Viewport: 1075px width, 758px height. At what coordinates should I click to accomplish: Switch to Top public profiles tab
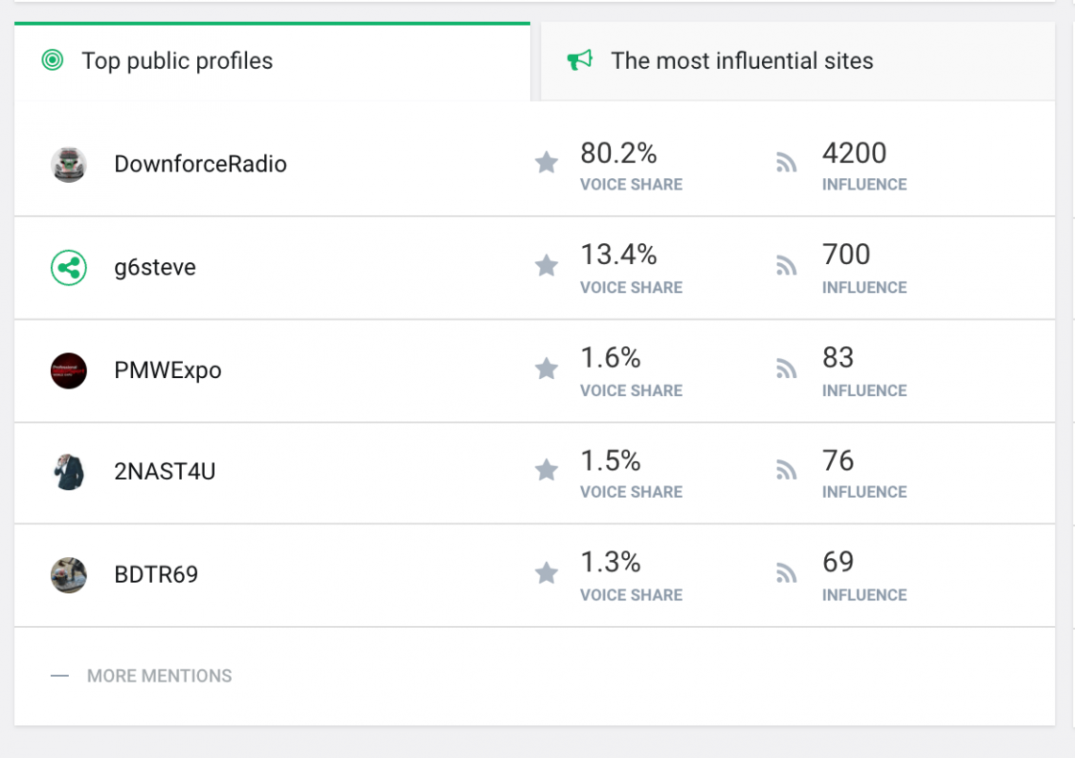pyautogui.click(x=177, y=61)
